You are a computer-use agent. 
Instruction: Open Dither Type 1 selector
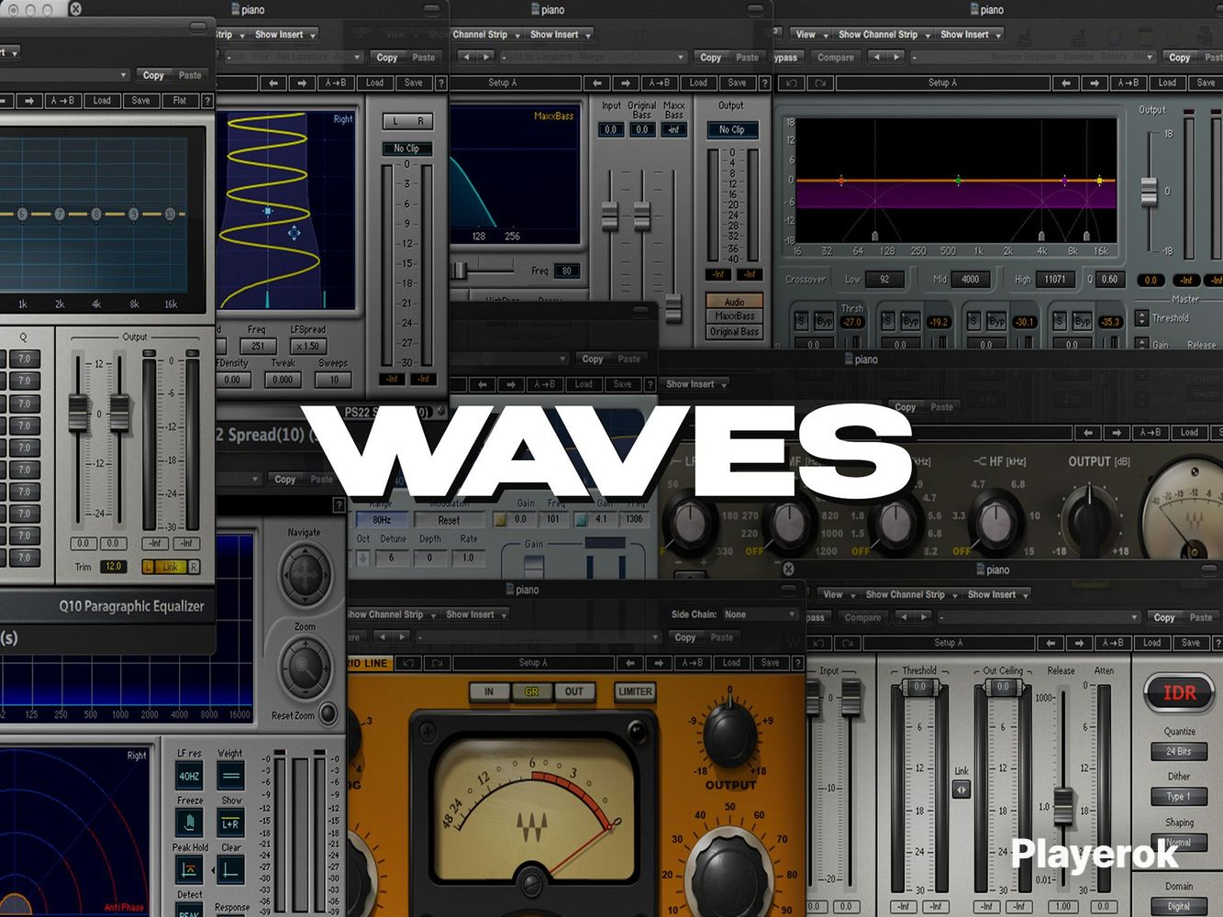tap(1179, 796)
